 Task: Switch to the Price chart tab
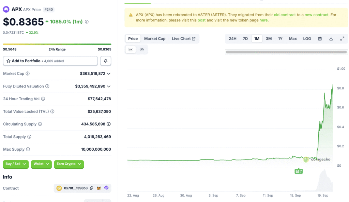point(133,39)
